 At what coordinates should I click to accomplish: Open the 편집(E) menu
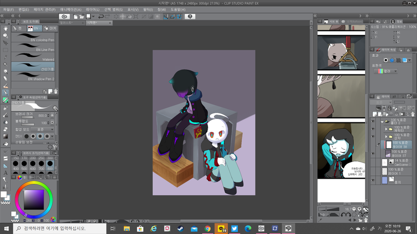pos(24,10)
